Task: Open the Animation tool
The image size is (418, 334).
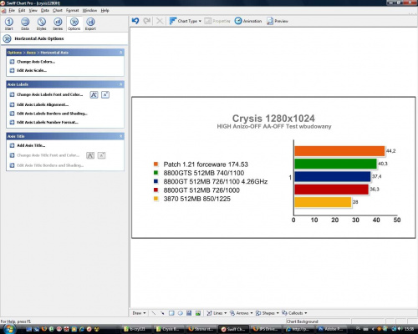Action: click(248, 21)
